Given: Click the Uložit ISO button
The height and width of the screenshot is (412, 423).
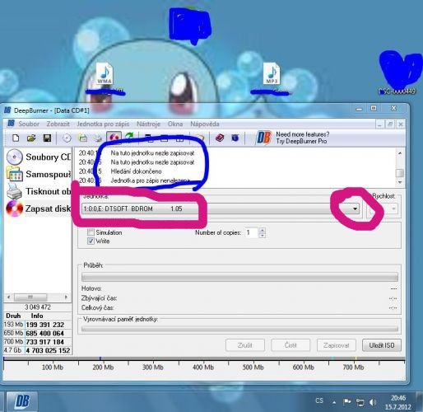Looking at the screenshot, I should pyautogui.click(x=382, y=345).
